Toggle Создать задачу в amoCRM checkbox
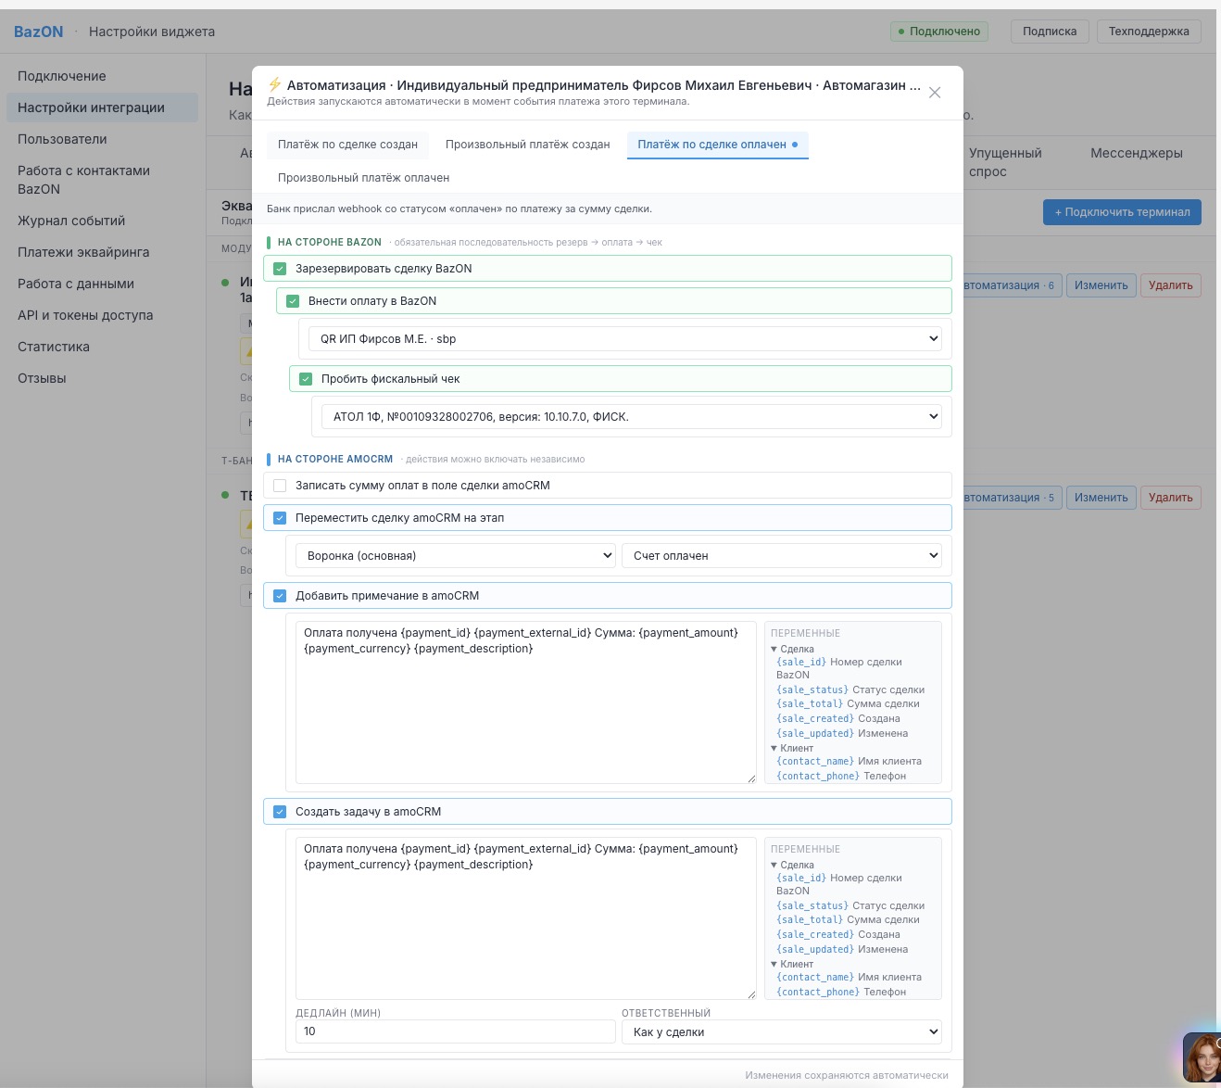1221x1088 pixels. click(280, 812)
